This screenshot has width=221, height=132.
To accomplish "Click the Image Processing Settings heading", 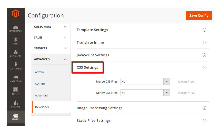I will point(99,108).
